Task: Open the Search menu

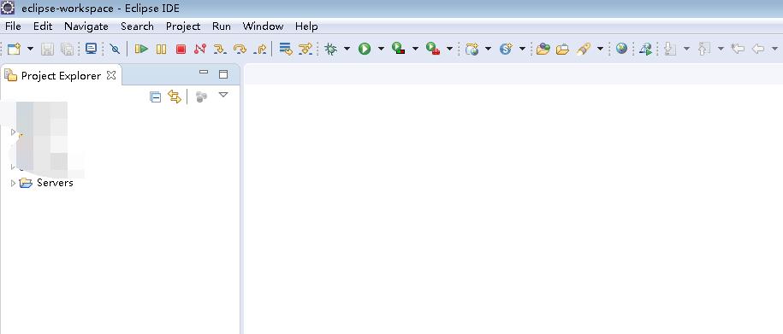Action: [x=137, y=26]
